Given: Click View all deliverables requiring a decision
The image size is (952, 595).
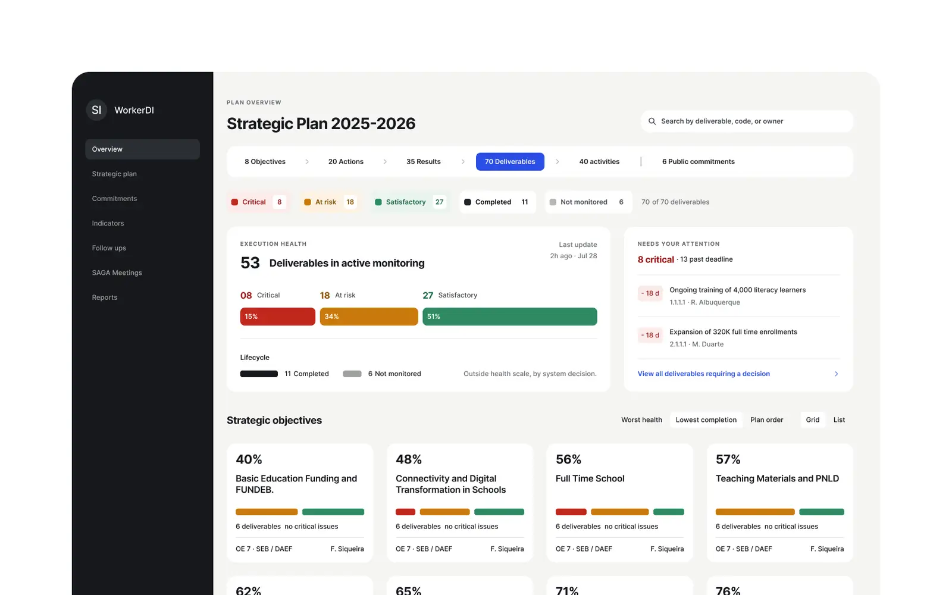Looking at the screenshot, I should click(704, 374).
